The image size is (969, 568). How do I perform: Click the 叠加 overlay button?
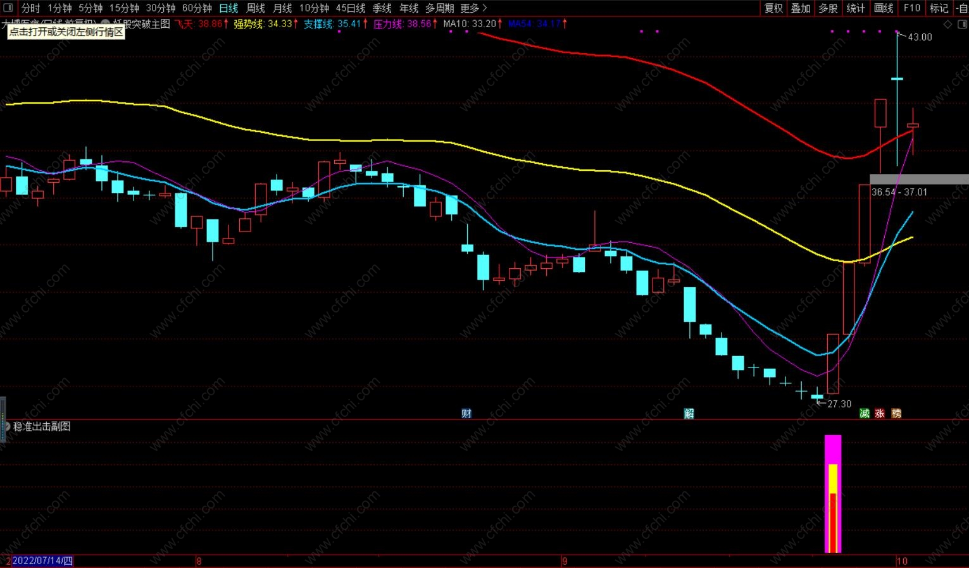[801, 8]
